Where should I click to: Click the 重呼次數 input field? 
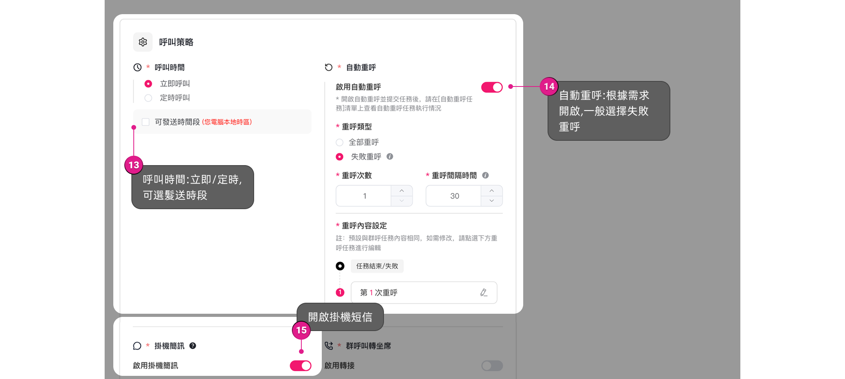coord(364,196)
